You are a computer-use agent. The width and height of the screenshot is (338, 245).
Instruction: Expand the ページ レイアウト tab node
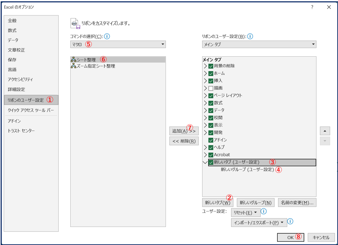205,96
